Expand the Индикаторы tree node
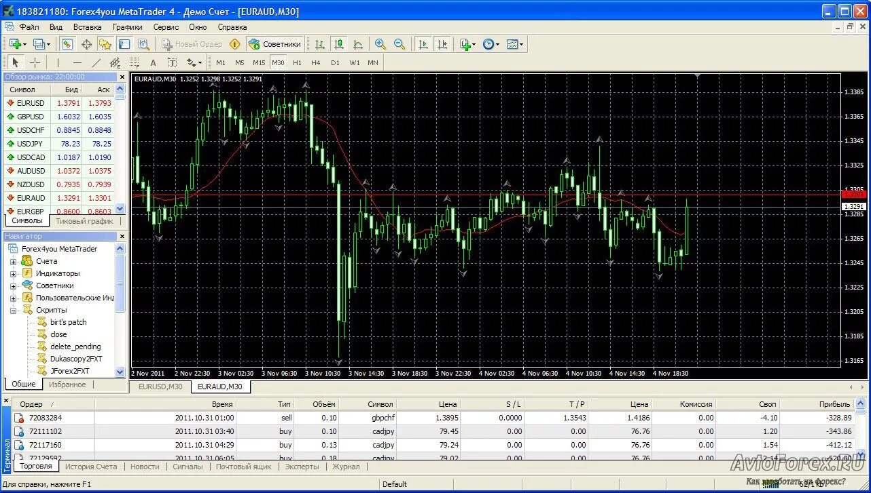Viewport: 871px width, 493px height. tap(13, 273)
